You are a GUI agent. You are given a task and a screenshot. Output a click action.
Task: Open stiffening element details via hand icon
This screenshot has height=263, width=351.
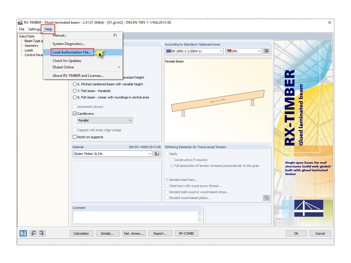[x=266, y=198]
